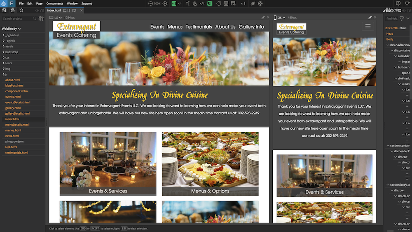Click the refresh page icon in the toolbar
412x232 pixels.
pos(218,3)
